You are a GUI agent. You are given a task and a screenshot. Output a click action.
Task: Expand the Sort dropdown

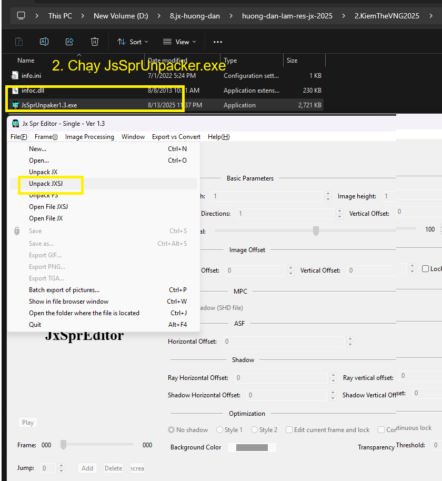[x=133, y=42]
